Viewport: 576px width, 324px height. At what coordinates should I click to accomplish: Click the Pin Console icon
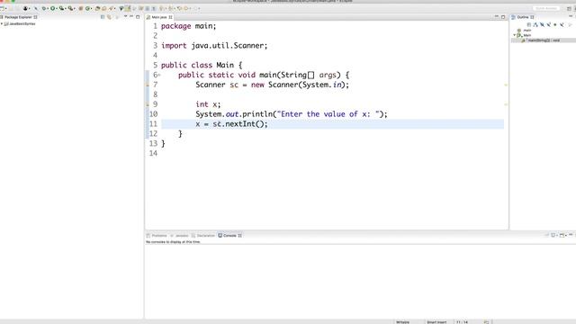coord(547,235)
